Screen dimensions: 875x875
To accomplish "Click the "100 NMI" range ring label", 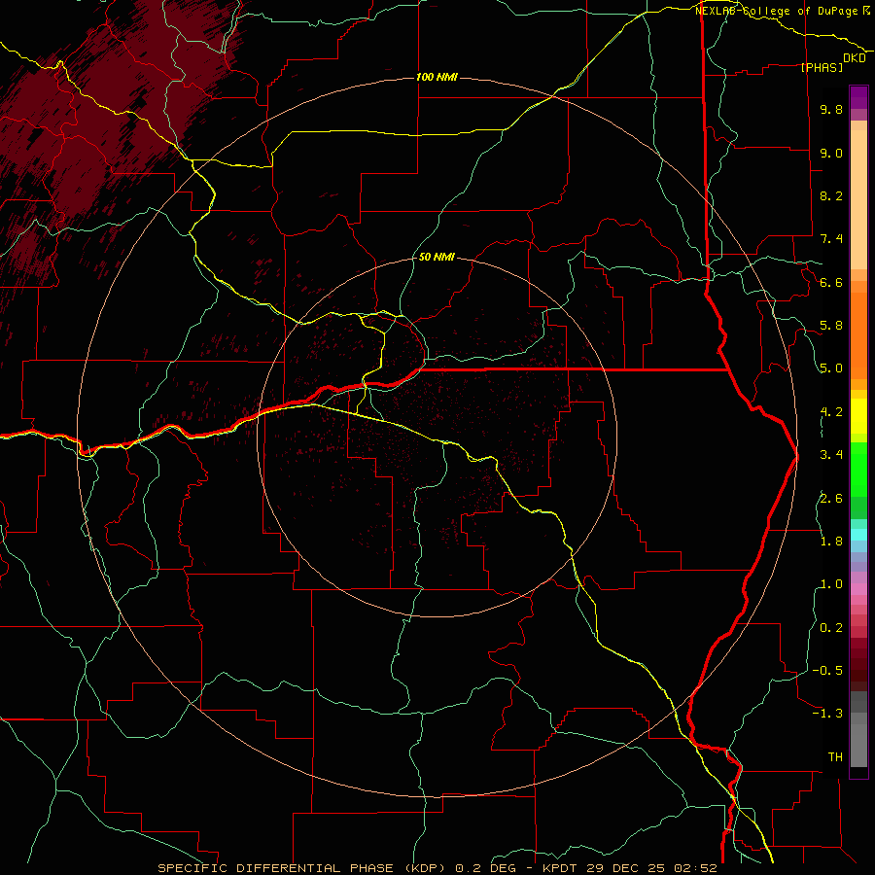I will 437,77.
